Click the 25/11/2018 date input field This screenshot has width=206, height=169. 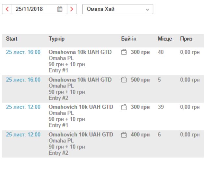click(x=34, y=9)
